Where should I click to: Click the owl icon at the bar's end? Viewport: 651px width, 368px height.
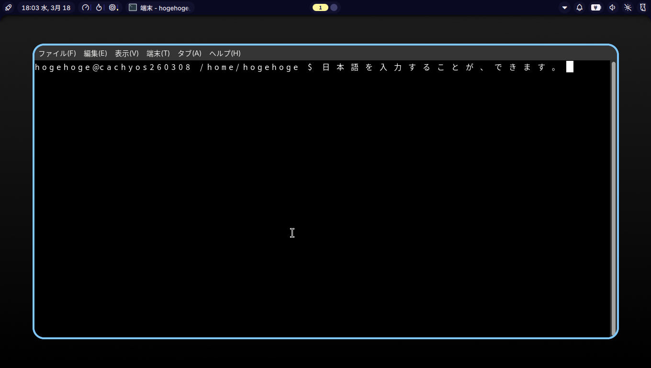point(643,8)
